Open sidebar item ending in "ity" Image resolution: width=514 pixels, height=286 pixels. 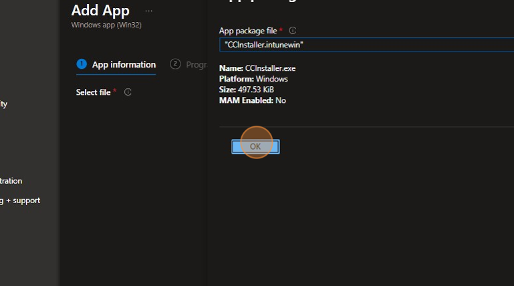pyautogui.click(x=4, y=104)
